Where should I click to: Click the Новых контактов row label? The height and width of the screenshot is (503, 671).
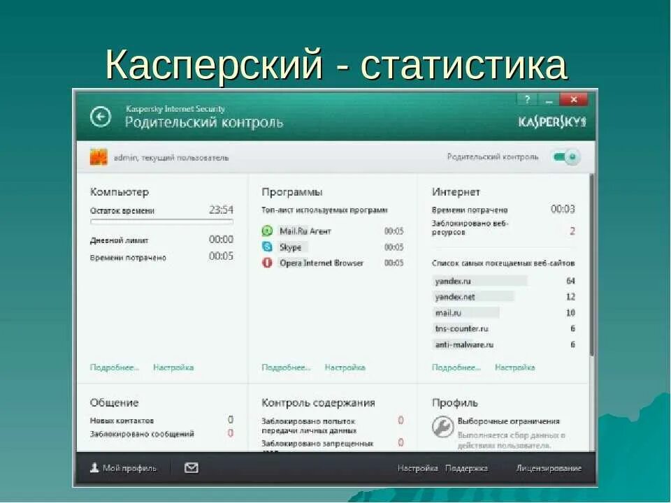pos(122,421)
